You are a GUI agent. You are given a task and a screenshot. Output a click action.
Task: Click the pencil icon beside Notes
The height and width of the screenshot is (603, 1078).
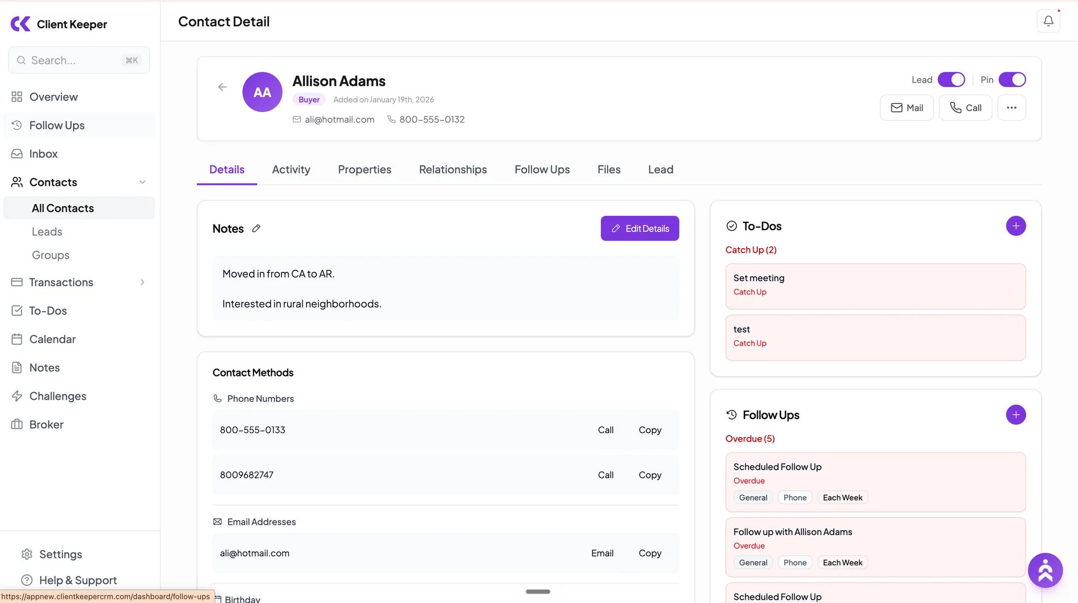257,228
